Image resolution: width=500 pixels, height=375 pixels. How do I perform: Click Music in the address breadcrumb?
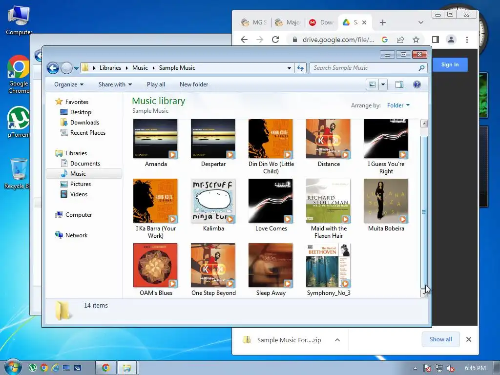[x=140, y=68]
